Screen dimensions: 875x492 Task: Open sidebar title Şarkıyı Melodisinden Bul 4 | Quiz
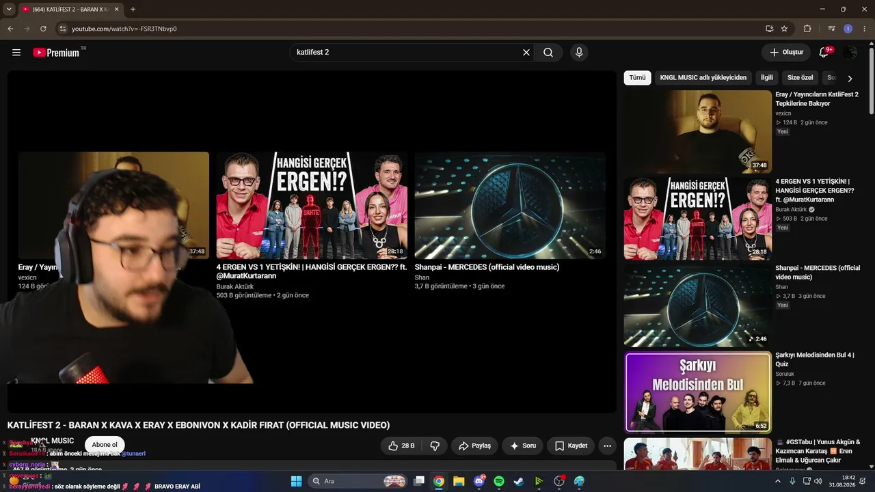coord(815,359)
